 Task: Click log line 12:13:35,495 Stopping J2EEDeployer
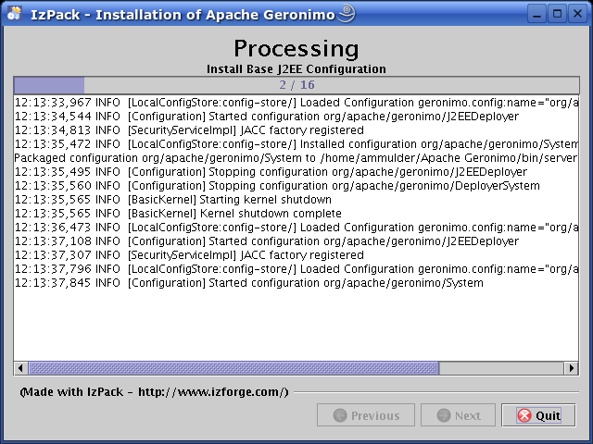click(x=271, y=172)
